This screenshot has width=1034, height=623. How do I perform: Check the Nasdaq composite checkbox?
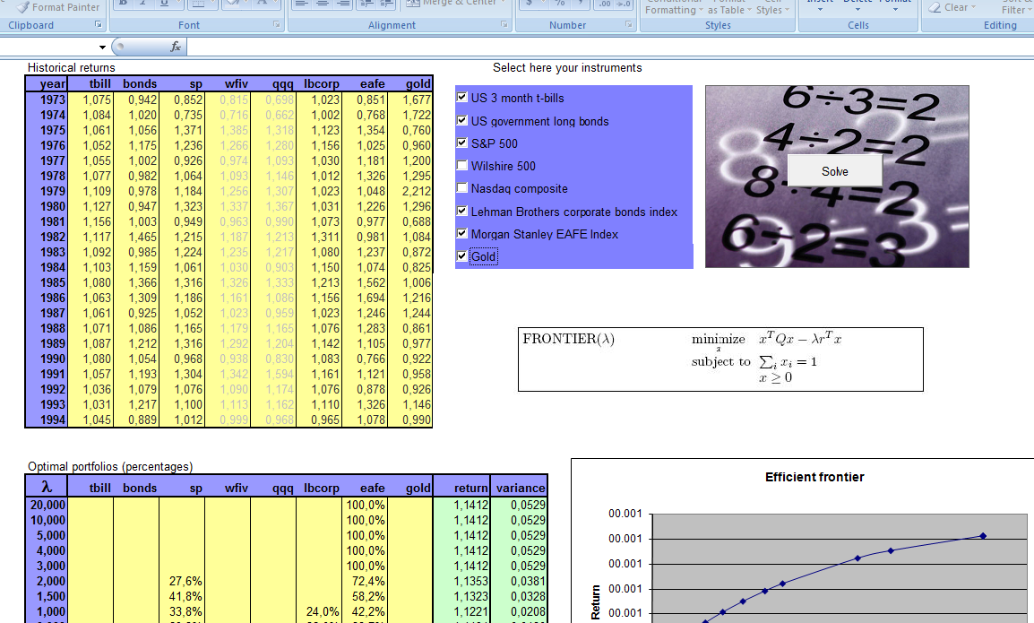(462, 188)
